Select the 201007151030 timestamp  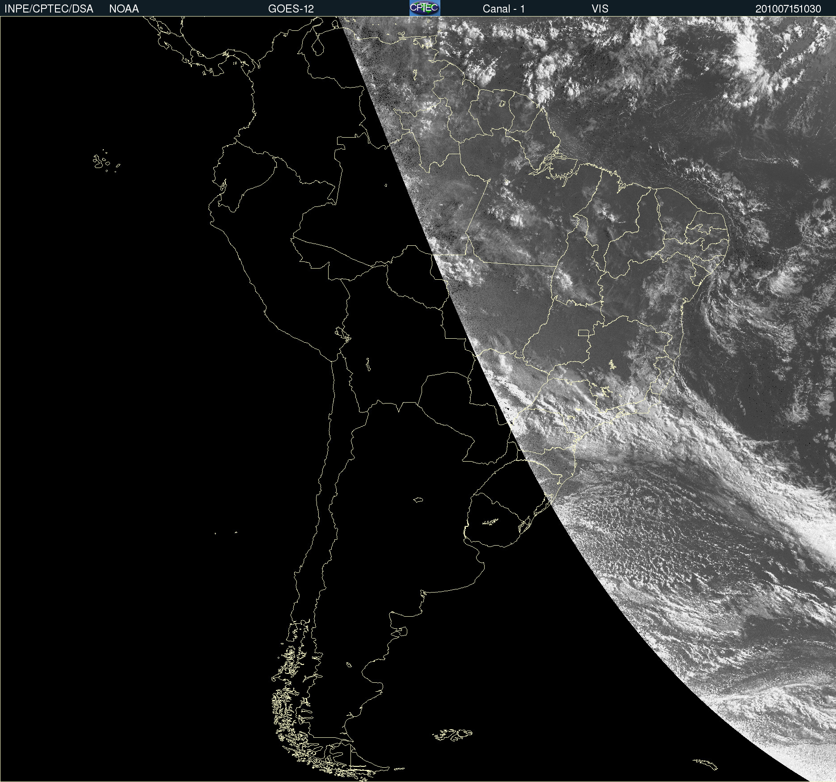pyautogui.click(x=788, y=8)
